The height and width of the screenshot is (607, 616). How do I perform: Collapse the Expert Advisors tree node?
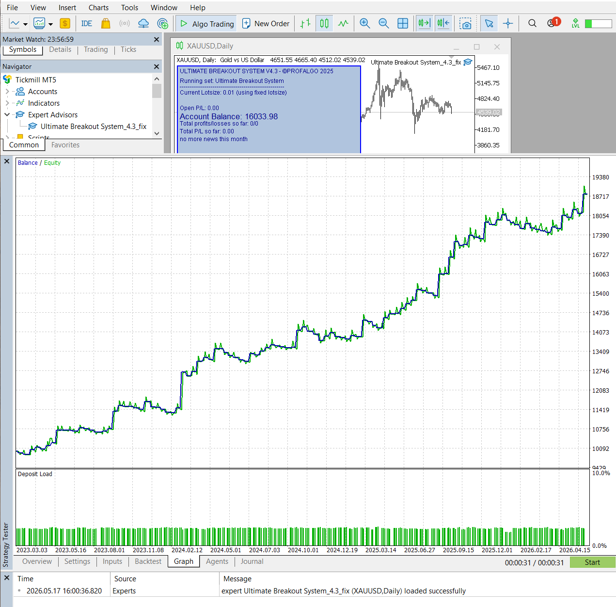point(7,115)
